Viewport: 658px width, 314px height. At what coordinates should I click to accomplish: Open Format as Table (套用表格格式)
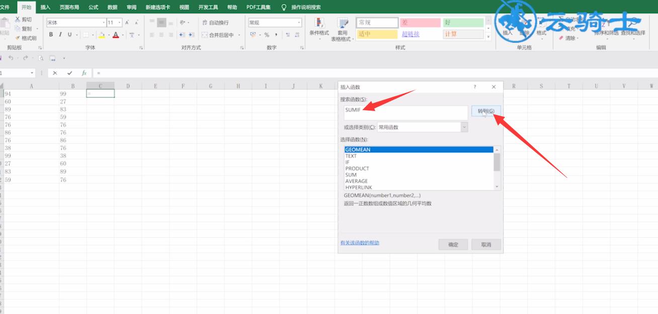point(342,30)
